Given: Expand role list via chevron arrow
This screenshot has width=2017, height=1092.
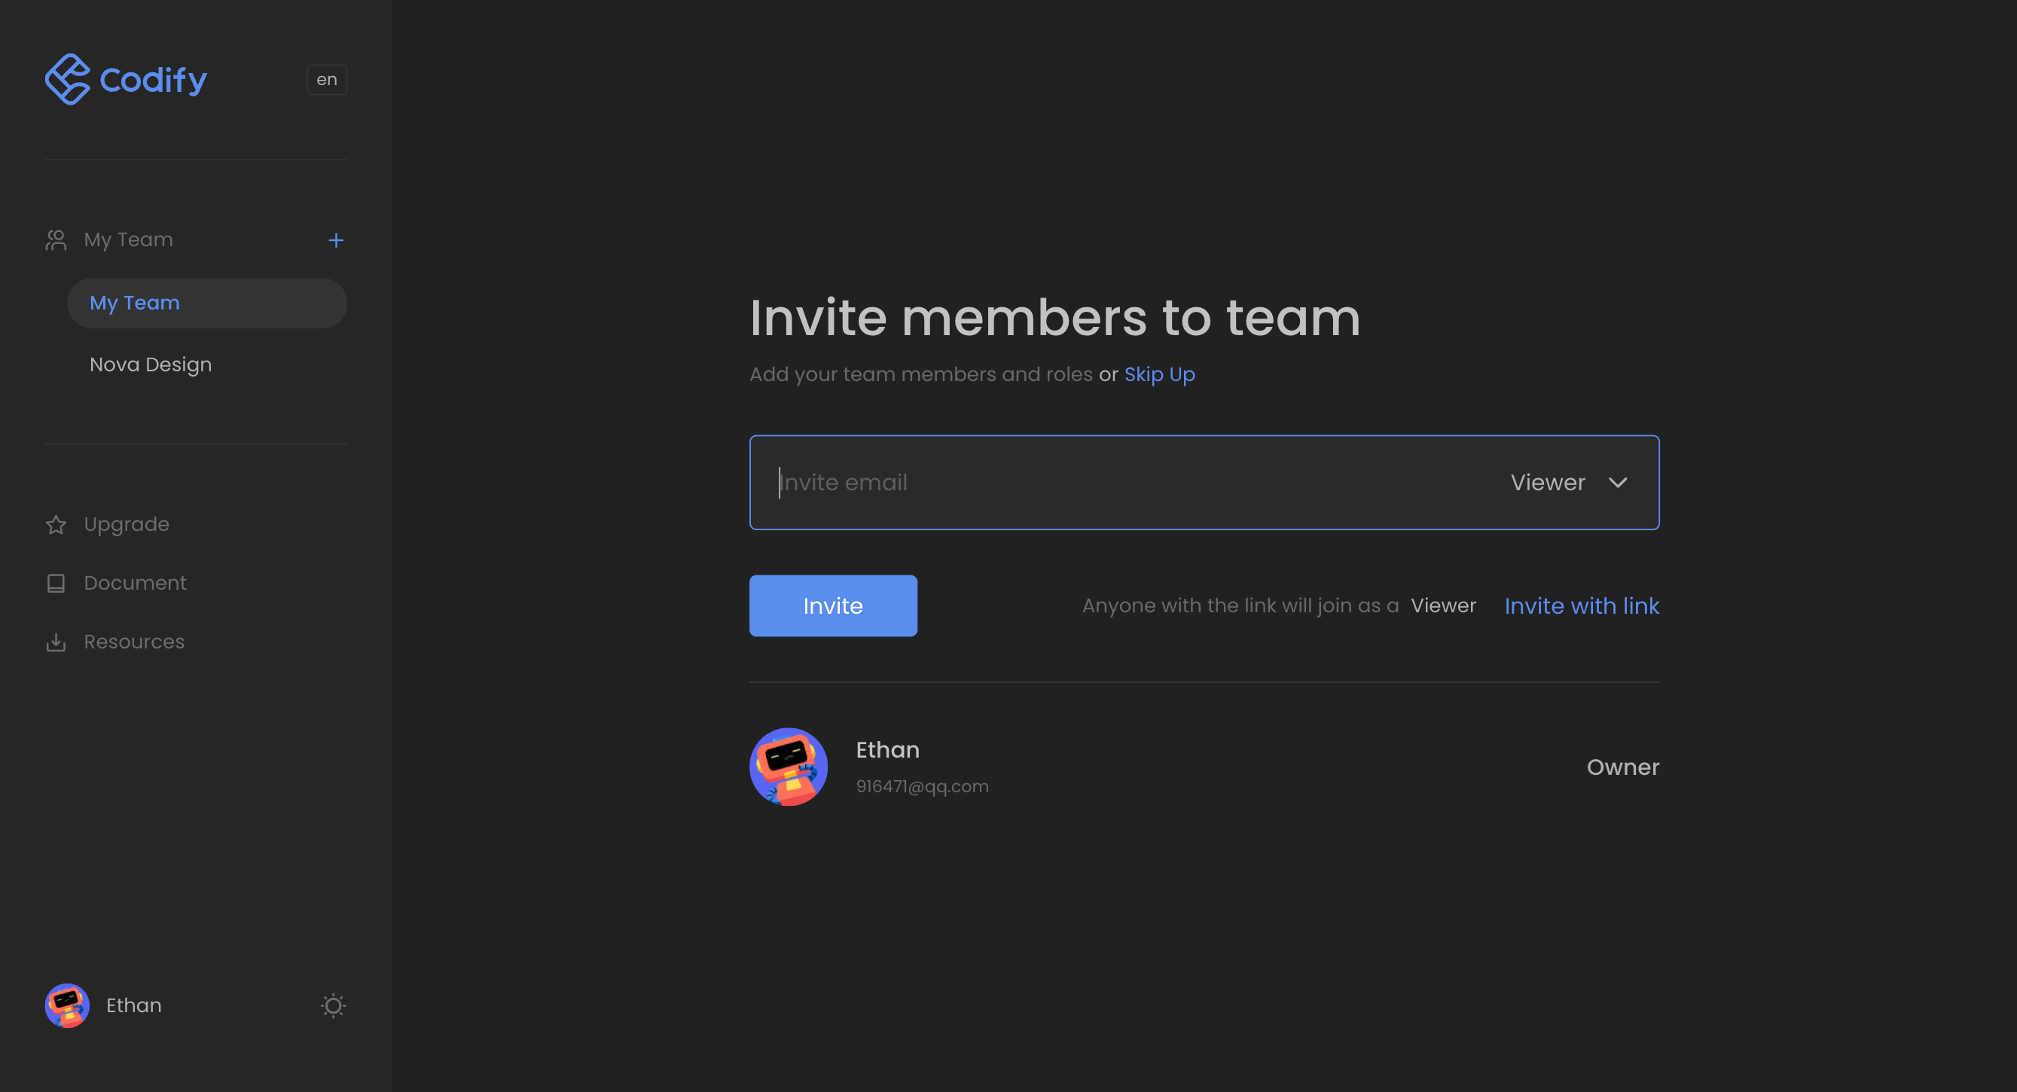Looking at the screenshot, I should click(x=1618, y=482).
